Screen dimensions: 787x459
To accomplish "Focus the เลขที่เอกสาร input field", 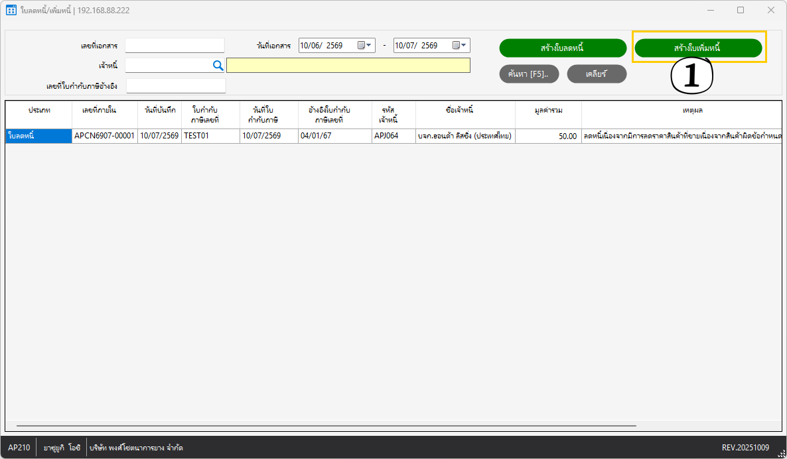I will tap(175, 46).
